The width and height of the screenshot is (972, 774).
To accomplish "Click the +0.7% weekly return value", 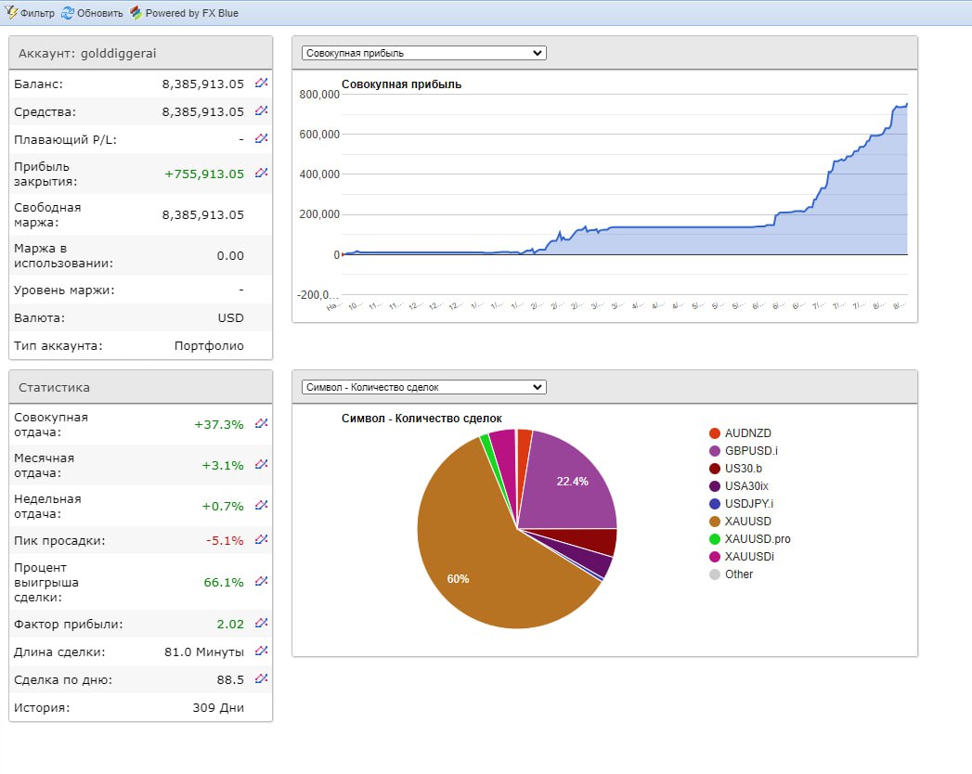I will tap(223, 507).
